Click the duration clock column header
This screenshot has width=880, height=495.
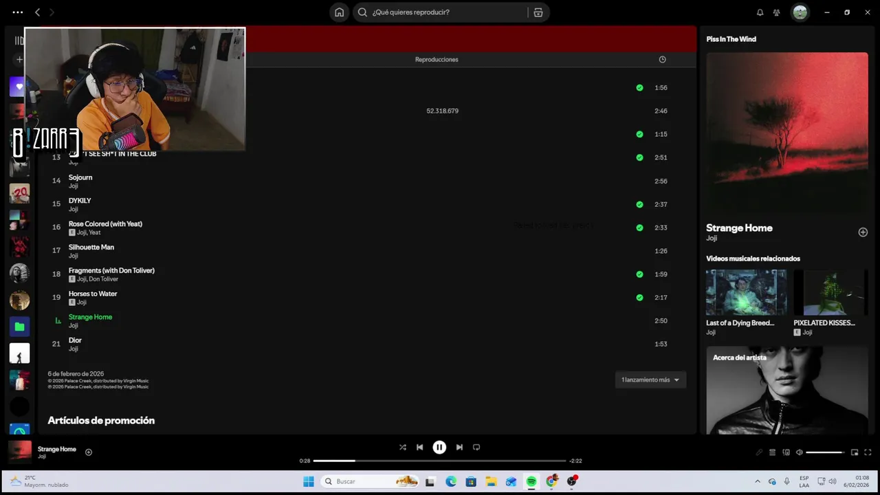(x=662, y=59)
